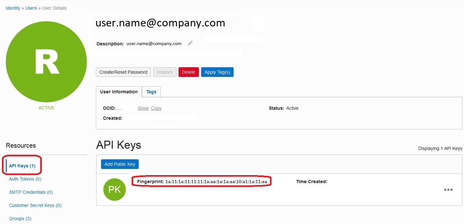Click the green R user avatar
Screen dimensions: 464x224
(46, 61)
